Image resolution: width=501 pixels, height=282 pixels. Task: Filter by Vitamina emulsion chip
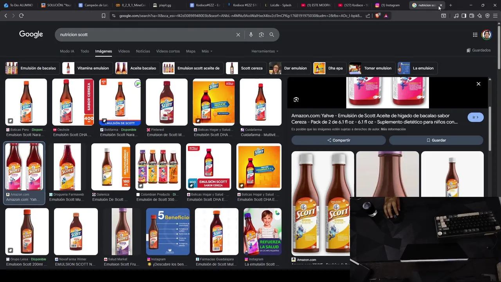(x=87, y=68)
